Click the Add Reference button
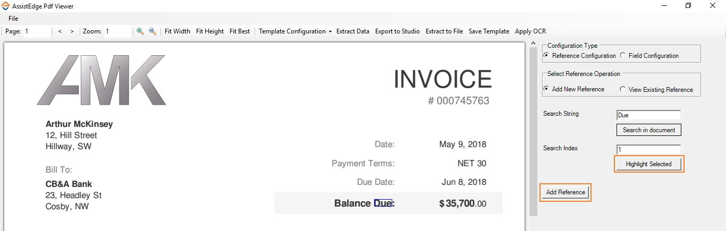This screenshot has height=231, width=726. tap(565, 192)
